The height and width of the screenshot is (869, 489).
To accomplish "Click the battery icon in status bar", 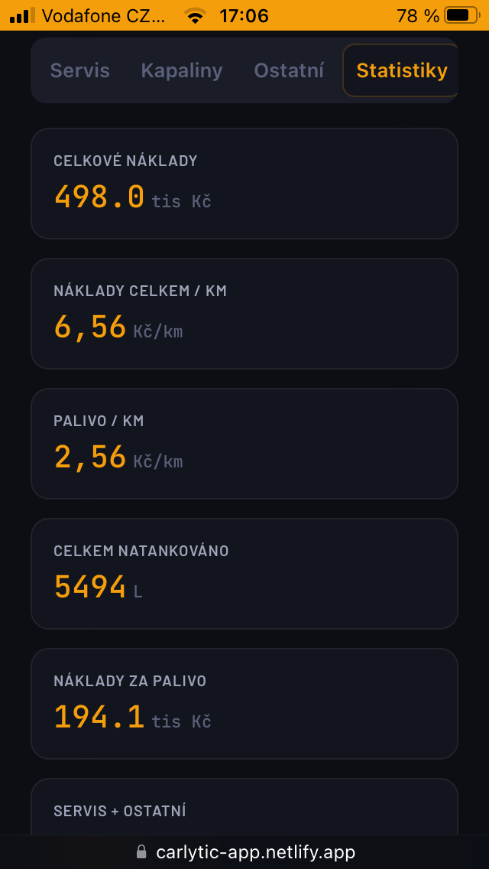I will [x=460, y=15].
